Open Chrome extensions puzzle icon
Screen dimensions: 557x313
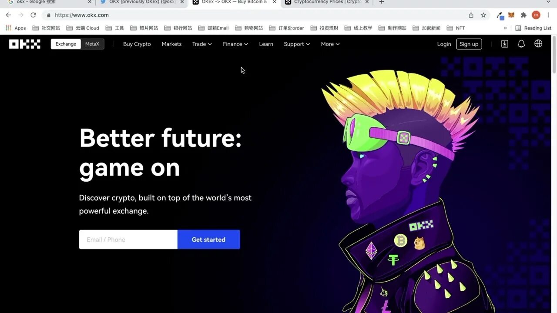(x=523, y=15)
